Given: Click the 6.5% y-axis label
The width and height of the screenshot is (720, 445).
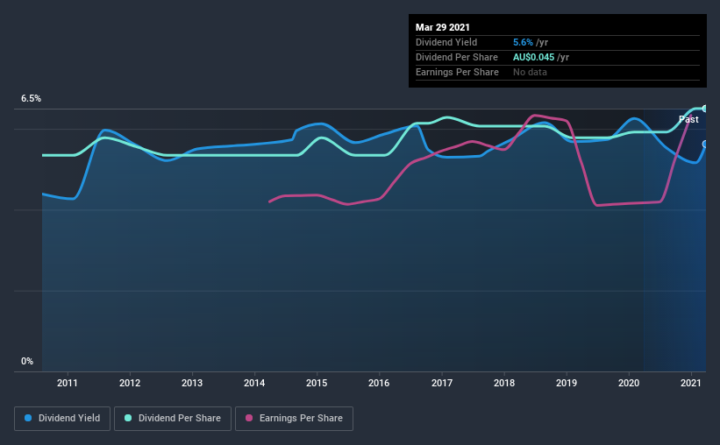Looking at the screenshot, I should [32, 99].
